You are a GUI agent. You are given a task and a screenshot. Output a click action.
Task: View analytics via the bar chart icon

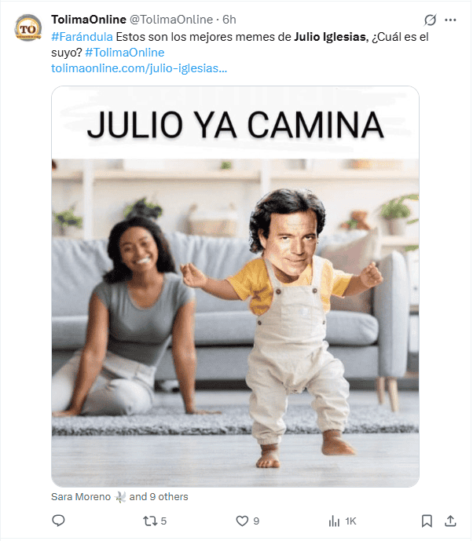click(x=334, y=521)
